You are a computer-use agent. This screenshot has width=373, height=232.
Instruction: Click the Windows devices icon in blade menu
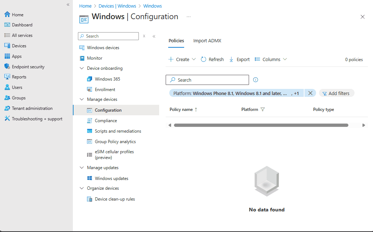point(82,48)
